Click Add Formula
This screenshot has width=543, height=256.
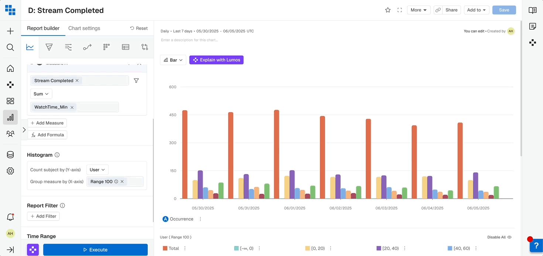(x=48, y=135)
